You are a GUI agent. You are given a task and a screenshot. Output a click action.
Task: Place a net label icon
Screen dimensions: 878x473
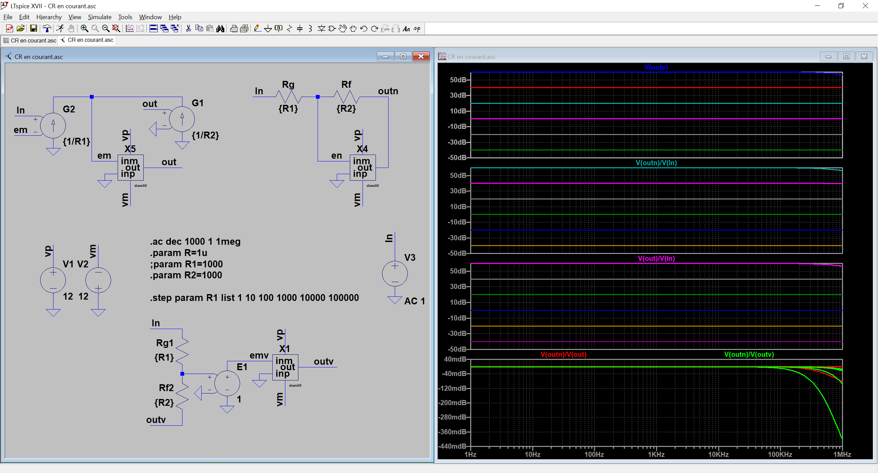point(279,29)
